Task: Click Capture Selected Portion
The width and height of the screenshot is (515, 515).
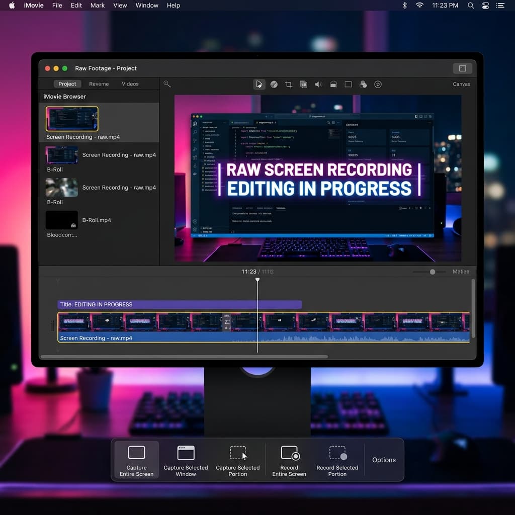Action: tap(237, 460)
